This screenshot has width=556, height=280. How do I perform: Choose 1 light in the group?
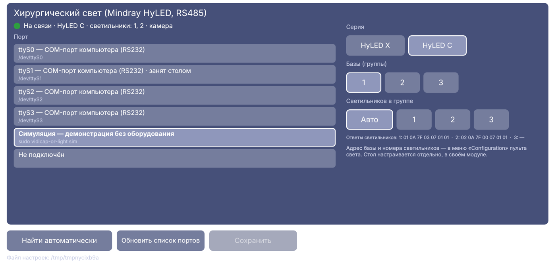pyautogui.click(x=414, y=120)
